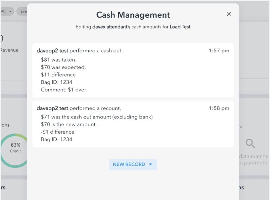This screenshot has height=200, width=270.
Task: Click 'daveop2 test performed a recount.' heading
Action: click(79, 109)
